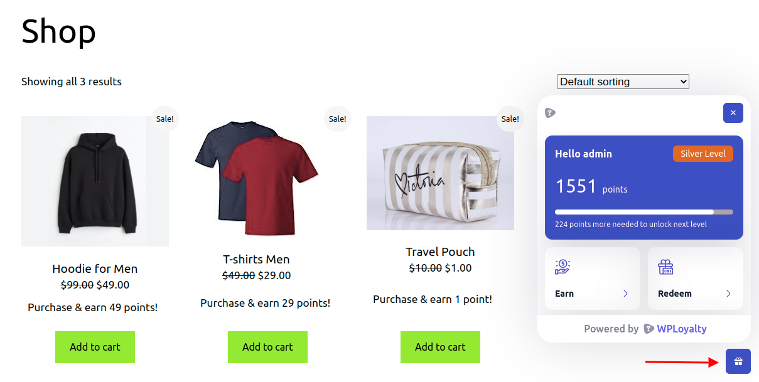Expand the Redeem section chevron

(x=728, y=293)
